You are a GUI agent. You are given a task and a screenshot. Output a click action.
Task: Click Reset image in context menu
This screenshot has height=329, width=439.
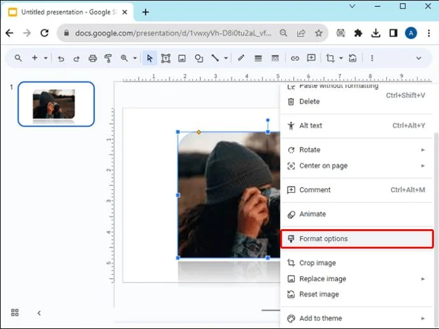click(x=319, y=295)
